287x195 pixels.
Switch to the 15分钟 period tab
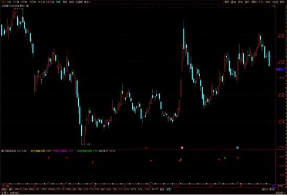tap(32, 2)
